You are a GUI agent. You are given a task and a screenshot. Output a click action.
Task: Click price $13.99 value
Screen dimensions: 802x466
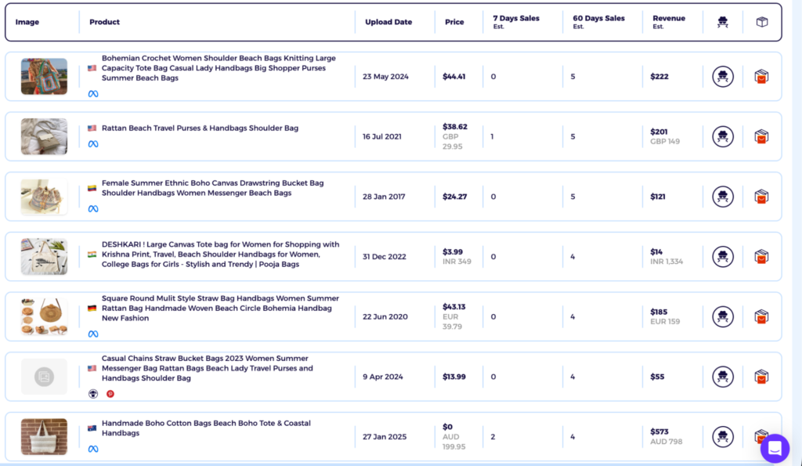[x=454, y=377]
